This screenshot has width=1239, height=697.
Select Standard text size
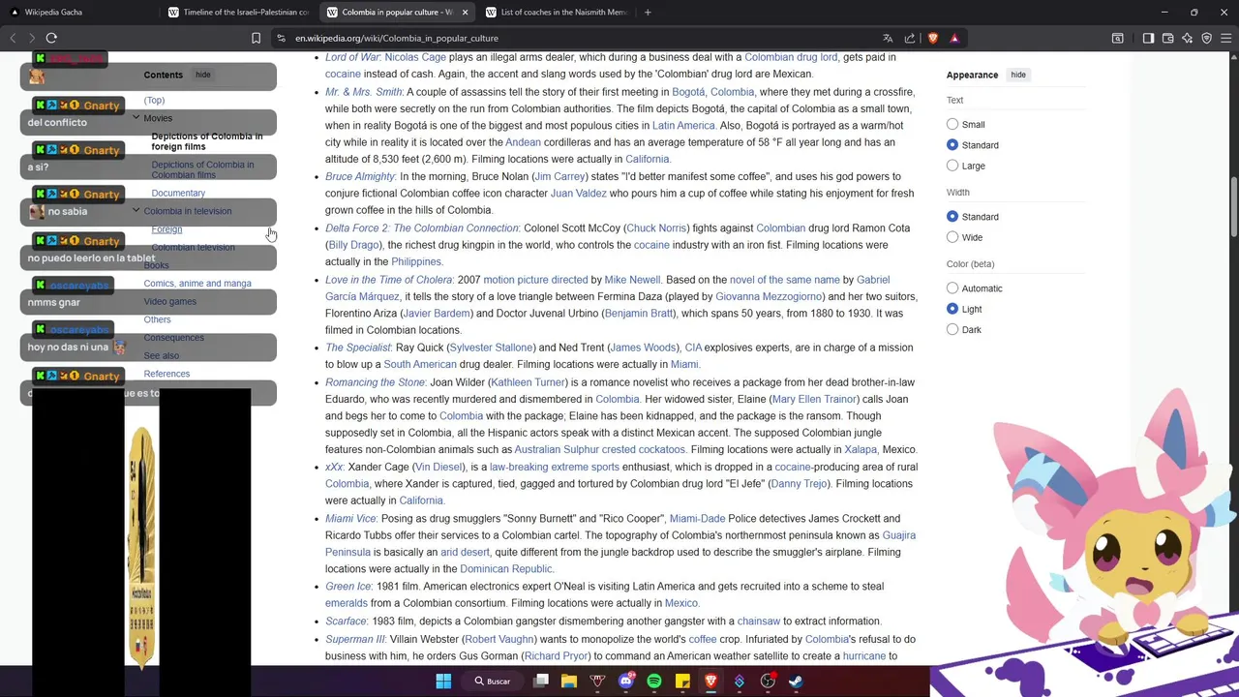pyautogui.click(x=952, y=145)
